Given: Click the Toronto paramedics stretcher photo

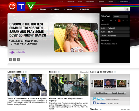Looking at the screenshot, I should tap(69, 85).
